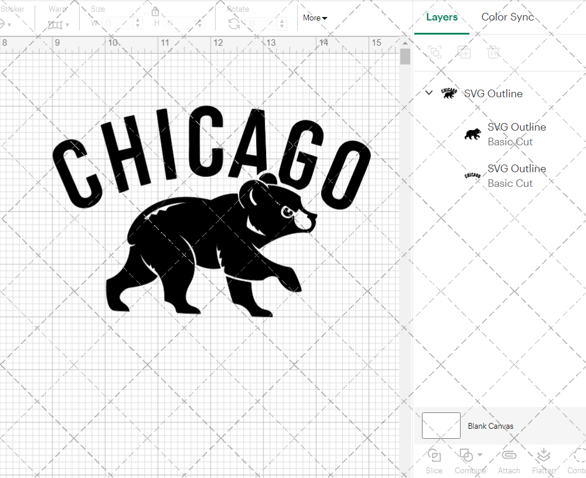Select the bear graphic on the canvas
586x478 pixels.
[212, 245]
